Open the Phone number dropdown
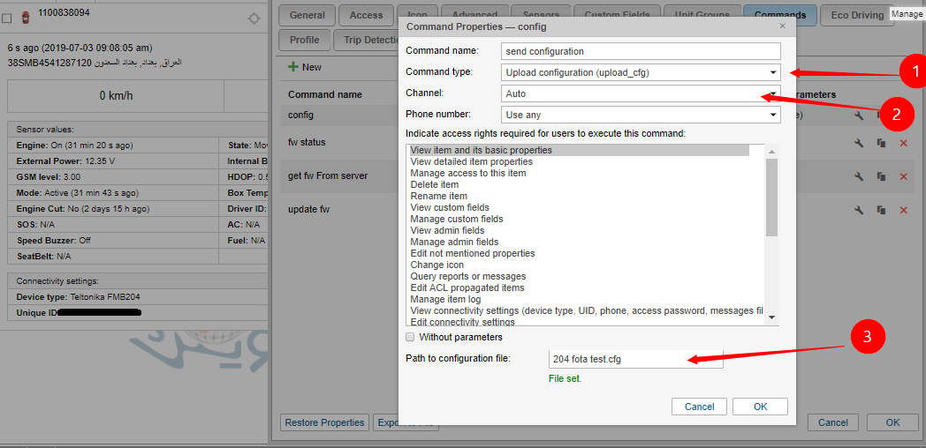Viewport: 926px width, 448px height. [x=641, y=115]
